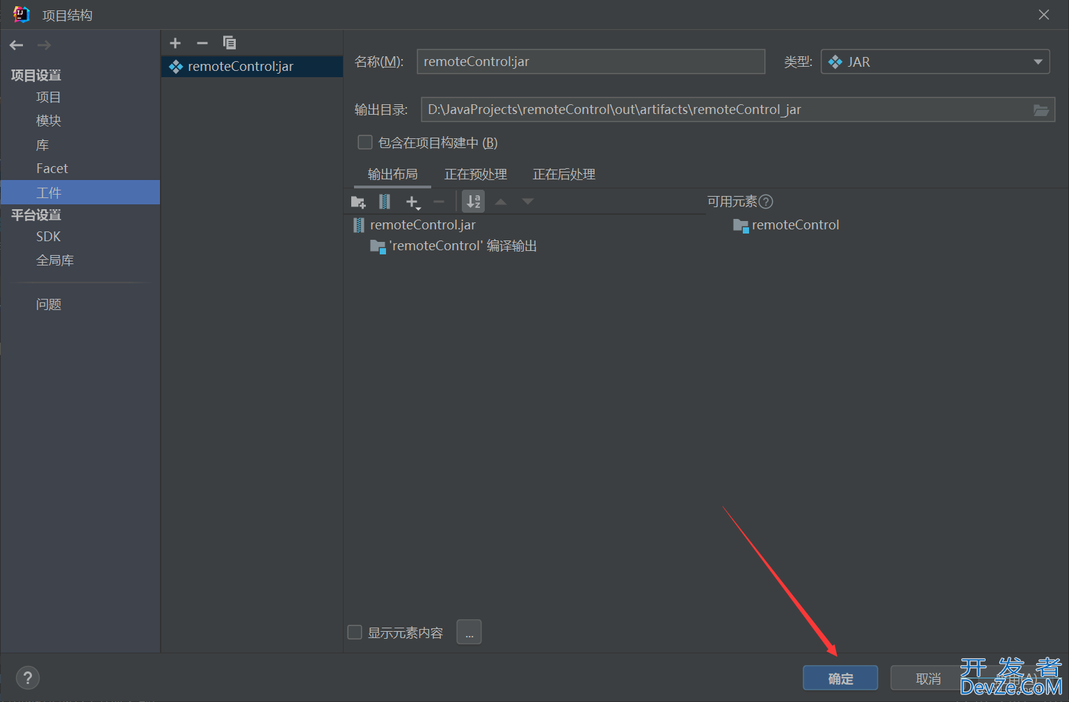Cancel with the 取消 button
The width and height of the screenshot is (1069, 702).
click(x=928, y=678)
